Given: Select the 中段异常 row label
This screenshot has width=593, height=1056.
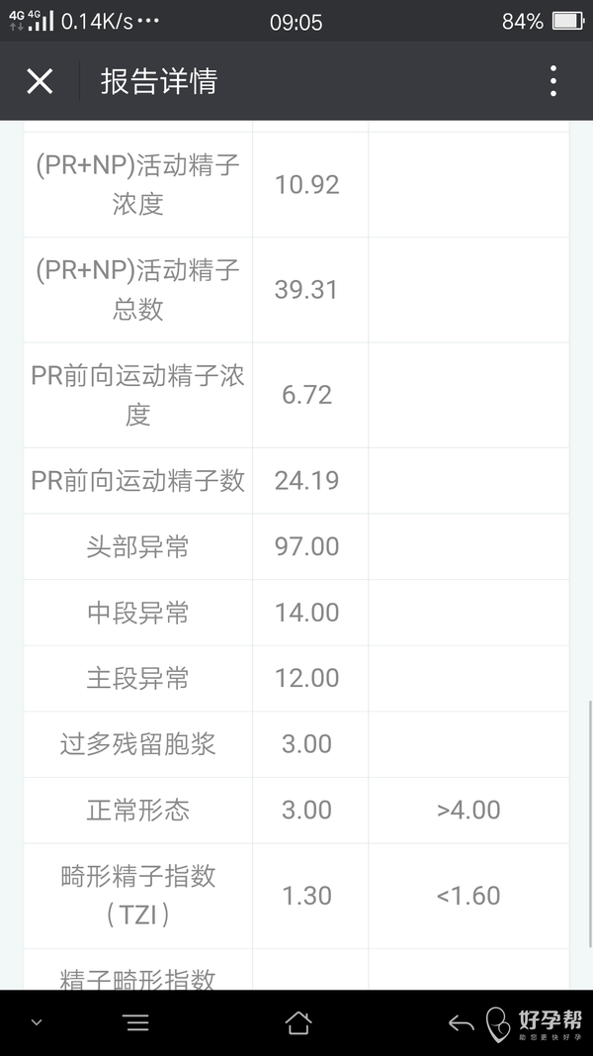Looking at the screenshot, I should point(137,613).
